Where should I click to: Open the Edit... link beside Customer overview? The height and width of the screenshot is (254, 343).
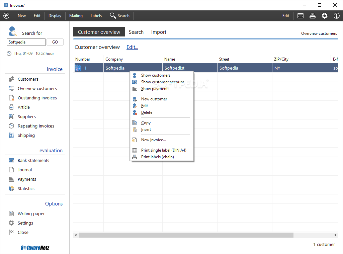click(x=132, y=47)
